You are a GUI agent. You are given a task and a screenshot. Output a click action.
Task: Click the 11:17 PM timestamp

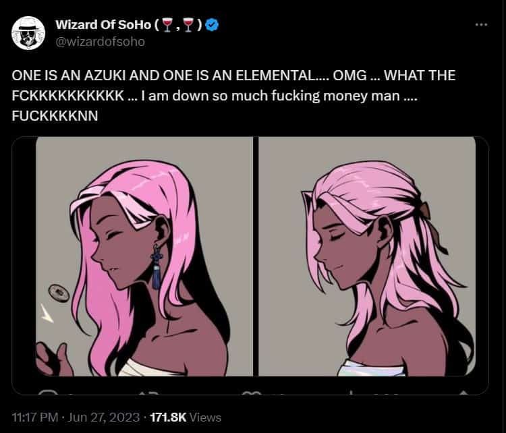[x=35, y=417]
